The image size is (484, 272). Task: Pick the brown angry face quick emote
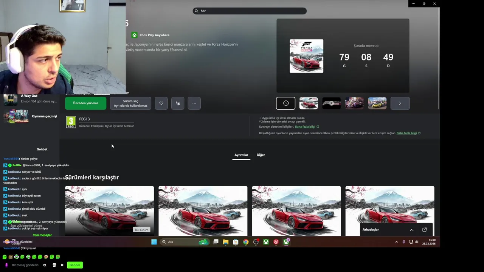[x=11, y=257]
